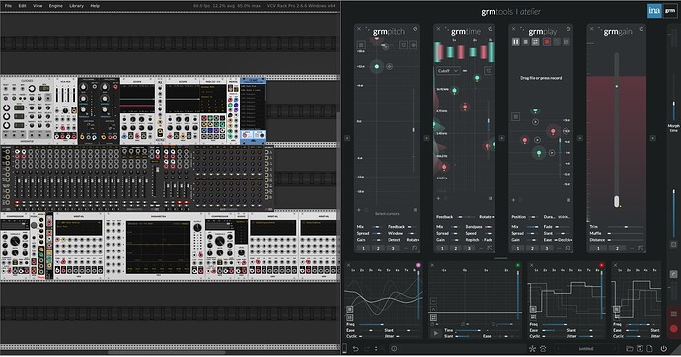Add a cursor with grmpitch plus icon

point(359,210)
